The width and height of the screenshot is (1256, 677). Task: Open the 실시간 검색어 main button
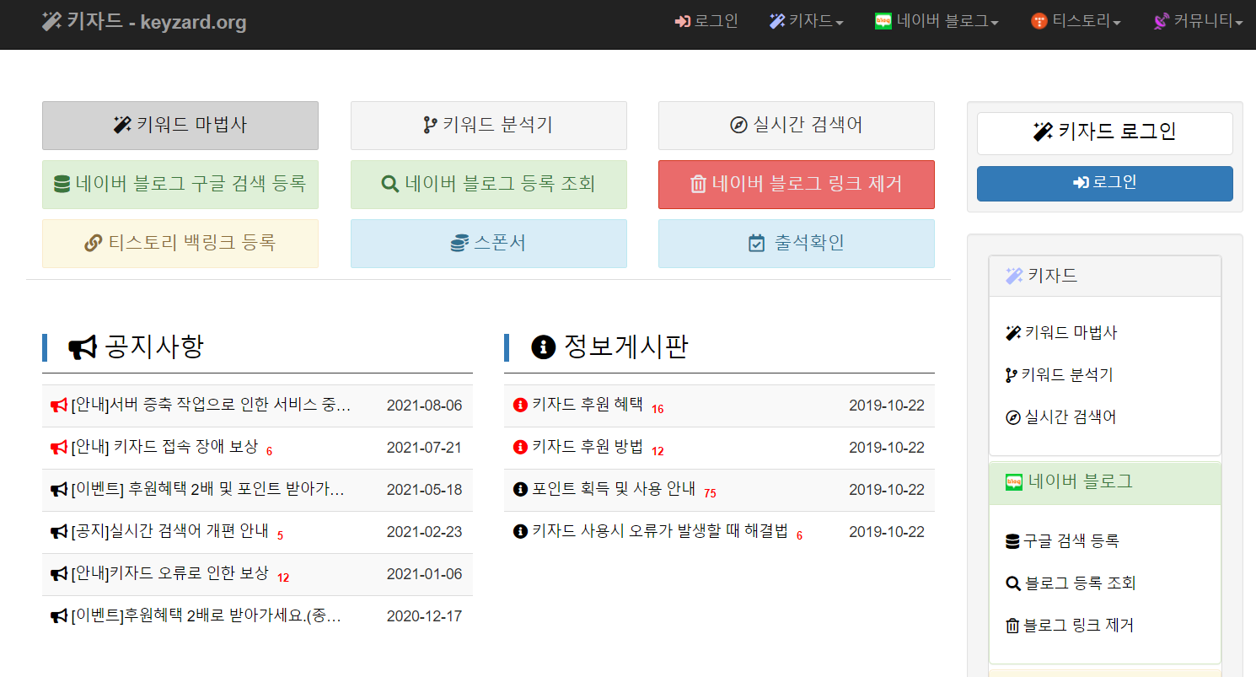[x=797, y=126]
